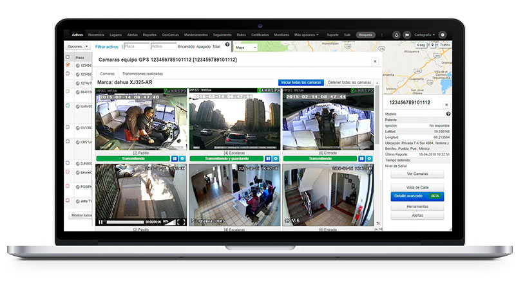
Task: Click status icon of row DJN800
Action: pos(78,163)
